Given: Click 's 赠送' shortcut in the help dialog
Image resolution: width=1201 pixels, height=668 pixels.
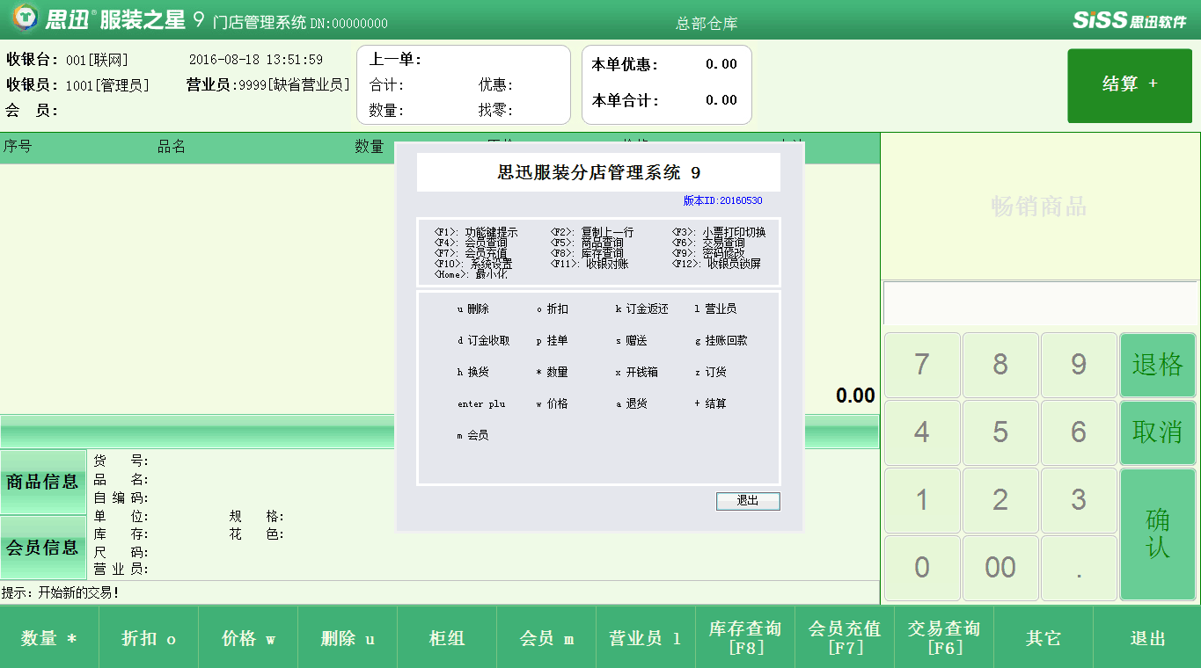Looking at the screenshot, I should pos(632,341).
